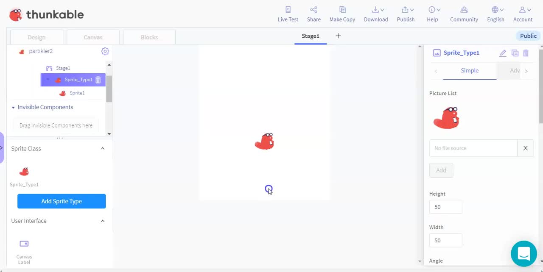Image resolution: width=543 pixels, height=272 pixels.
Task: Open the Simple properties tab
Action: [x=470, y=71]
